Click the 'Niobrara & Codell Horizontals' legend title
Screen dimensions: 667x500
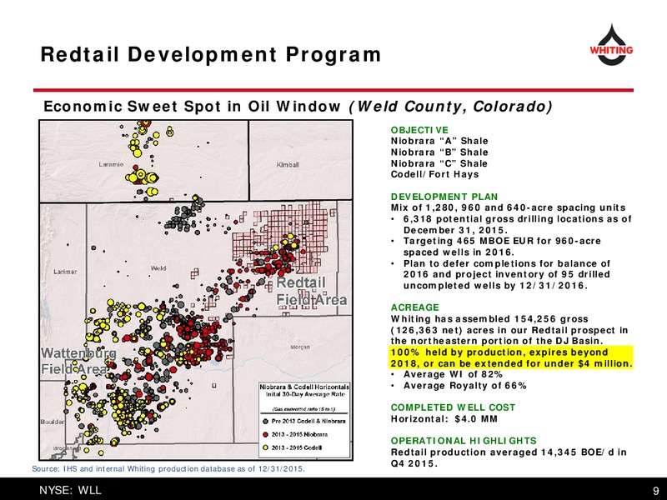(304, 387)
